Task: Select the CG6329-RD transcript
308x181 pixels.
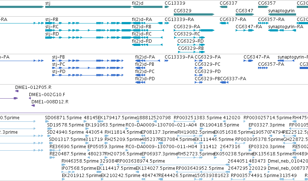Action: [x=191, y=45]
